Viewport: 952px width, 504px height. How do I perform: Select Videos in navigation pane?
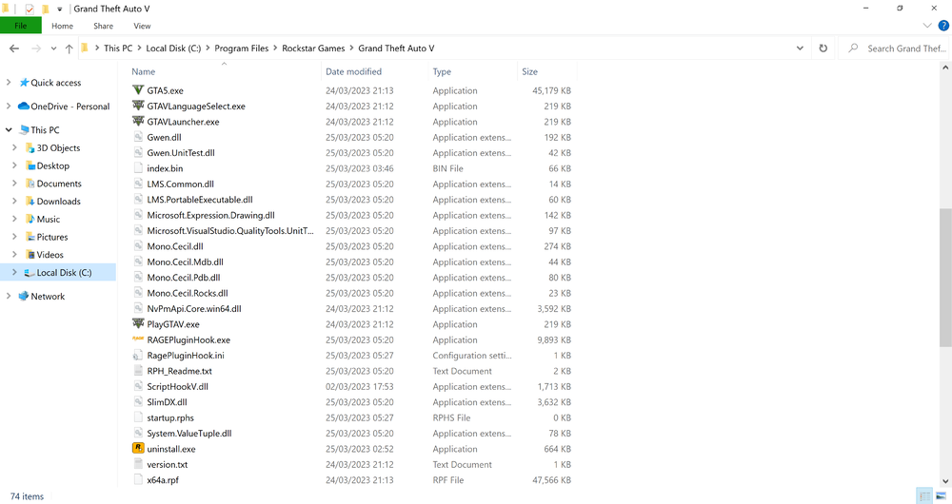coord(50,255)
